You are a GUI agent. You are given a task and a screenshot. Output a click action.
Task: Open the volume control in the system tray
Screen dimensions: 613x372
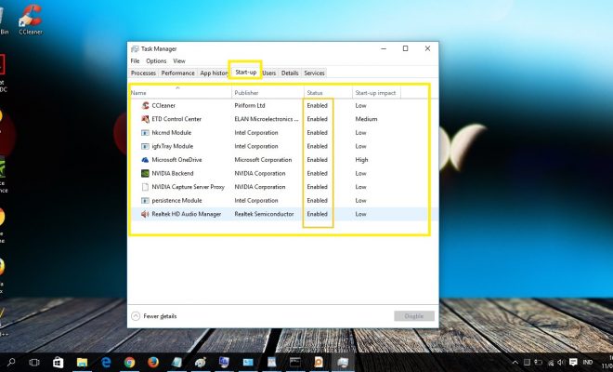tap(561, 362)
